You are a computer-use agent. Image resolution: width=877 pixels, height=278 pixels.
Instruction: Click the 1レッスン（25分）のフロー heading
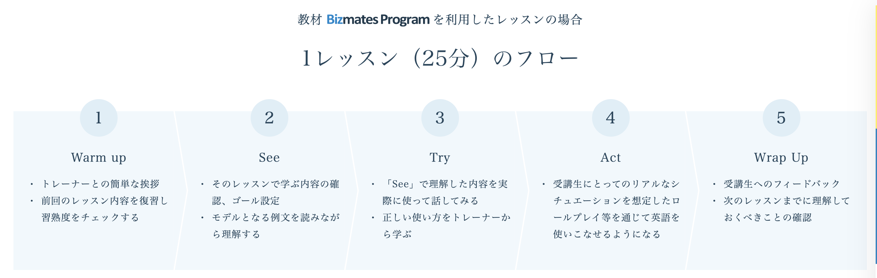[x=440, y=58]
